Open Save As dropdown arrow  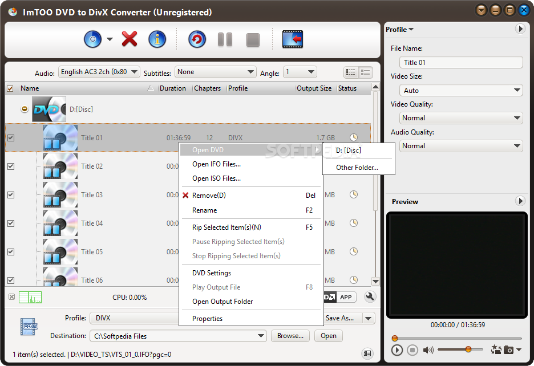(368, 319)
